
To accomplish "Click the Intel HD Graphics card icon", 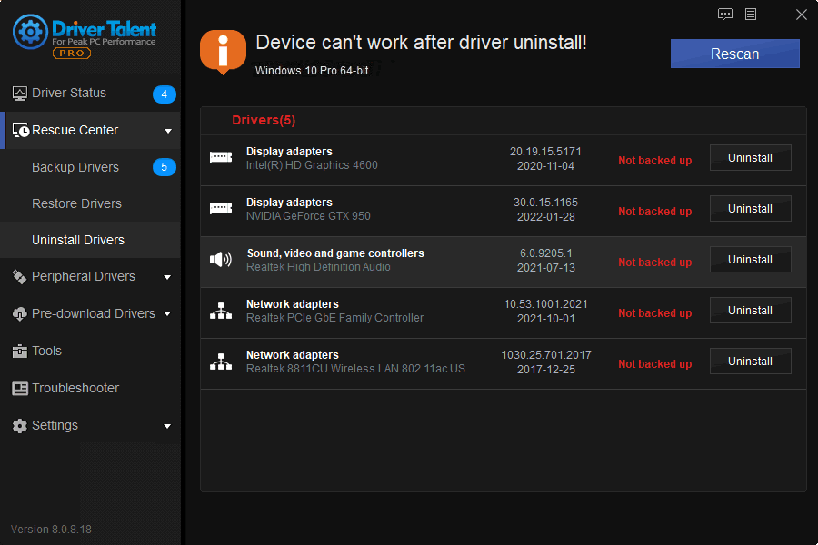I will pyautogui.click(x=221, y=157).
